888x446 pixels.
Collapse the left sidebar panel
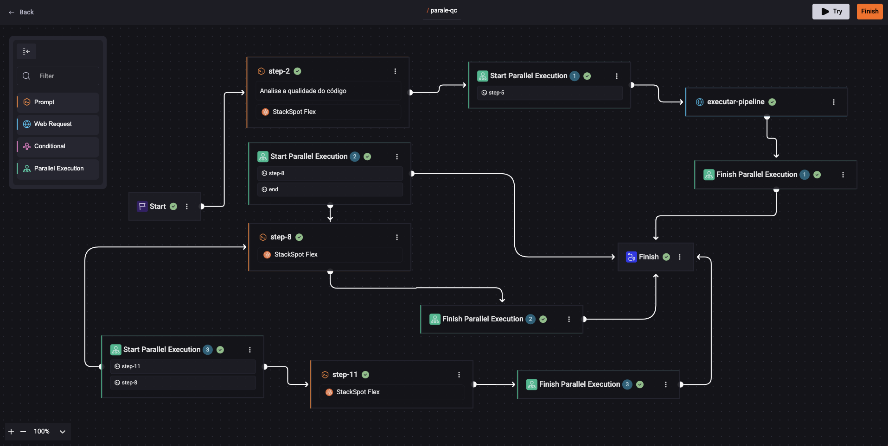pyautogui.click(x=26, y=51)
